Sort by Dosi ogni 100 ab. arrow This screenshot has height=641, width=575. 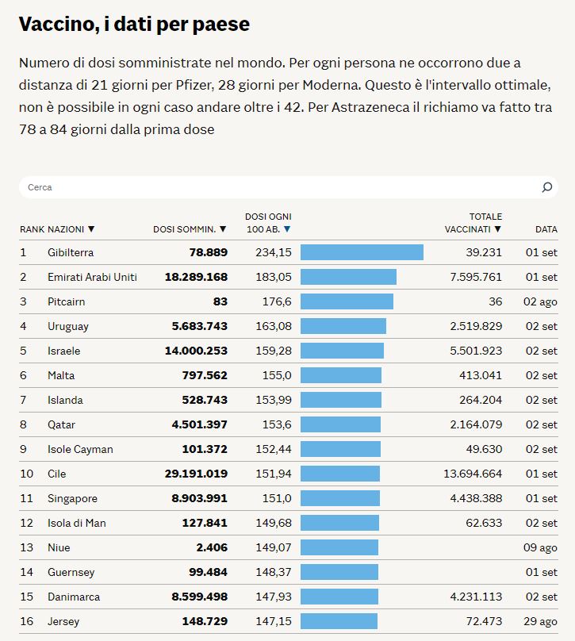[287, 229]
